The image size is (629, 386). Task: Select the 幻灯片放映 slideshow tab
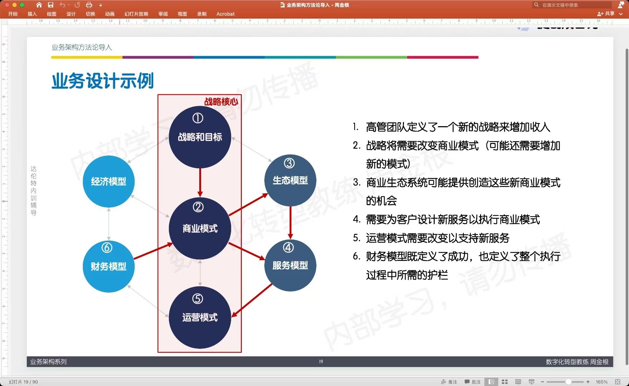tap(136, 14)
